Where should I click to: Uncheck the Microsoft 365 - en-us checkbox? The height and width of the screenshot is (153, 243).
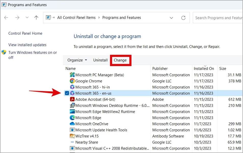point(67,93)
